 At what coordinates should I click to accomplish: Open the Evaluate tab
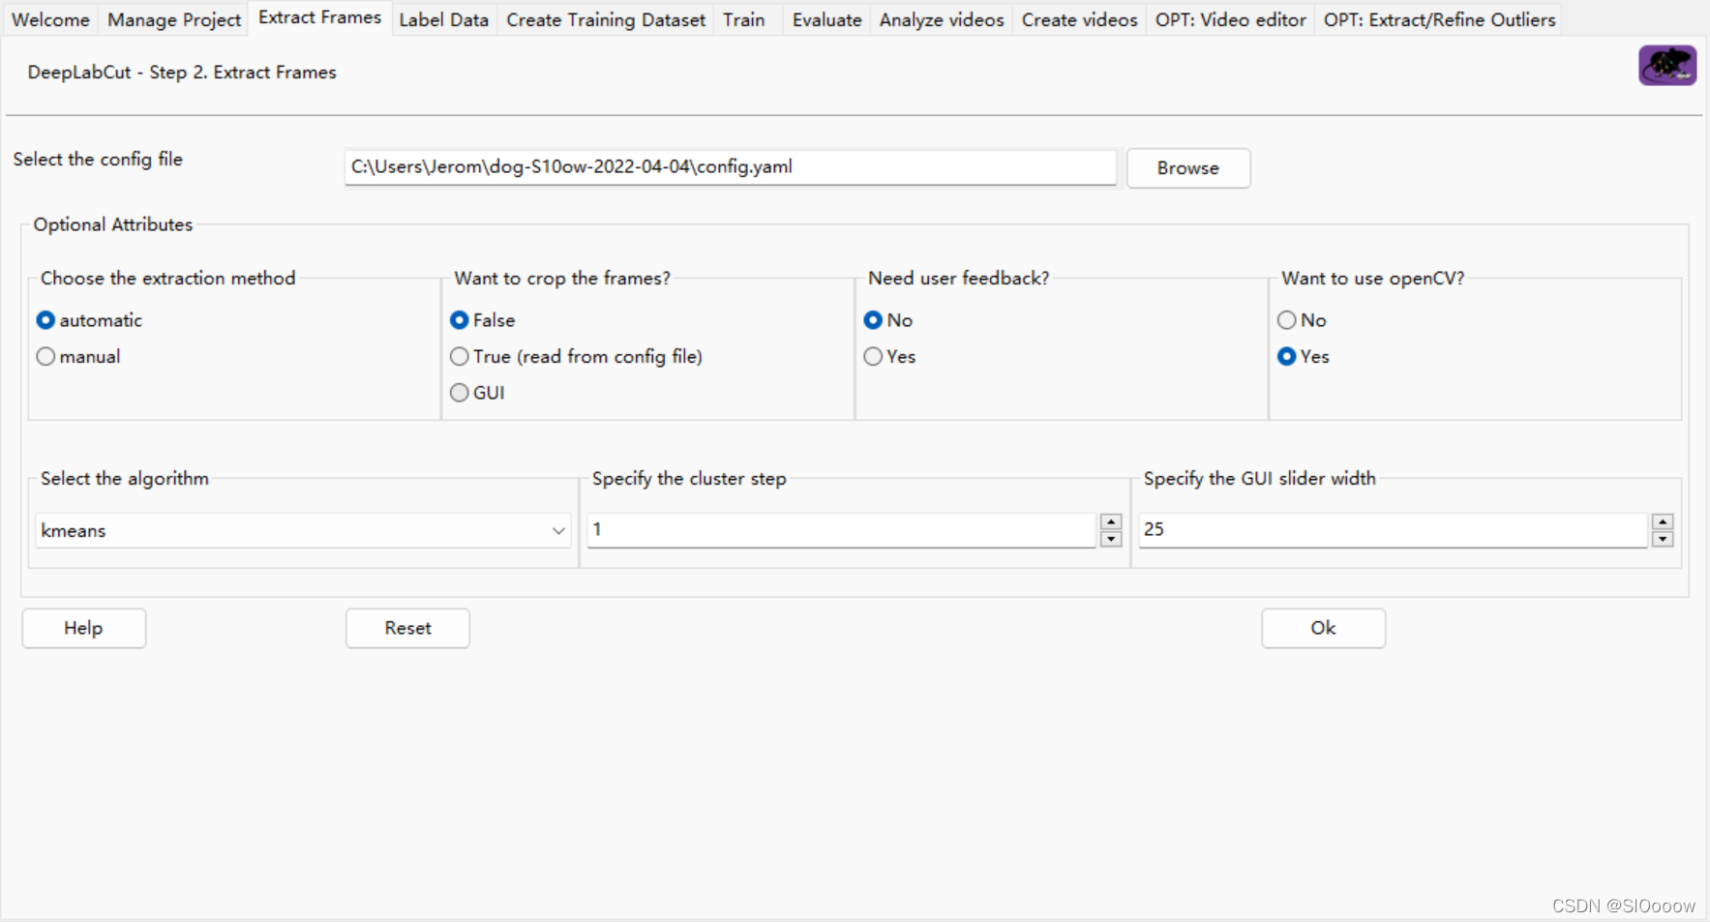pos(827,19)
